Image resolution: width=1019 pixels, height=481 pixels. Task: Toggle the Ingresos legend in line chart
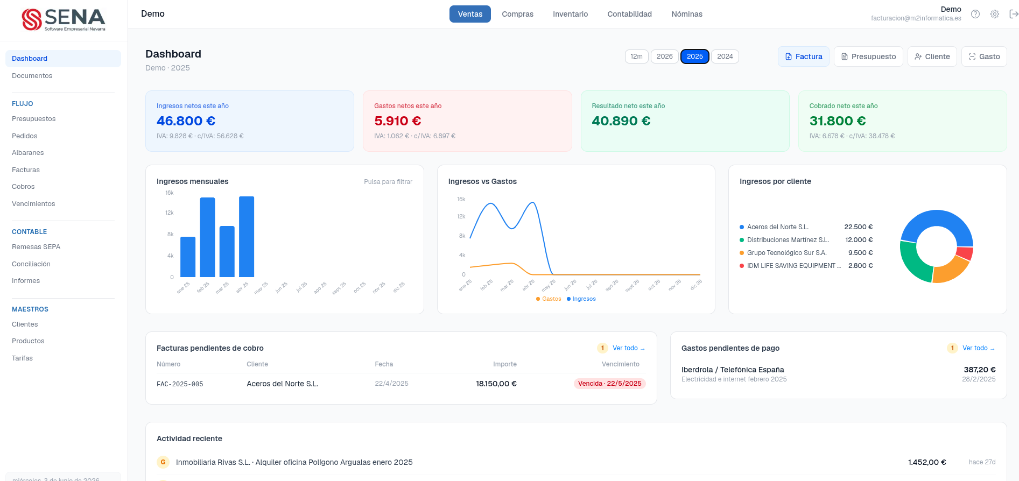581,299
